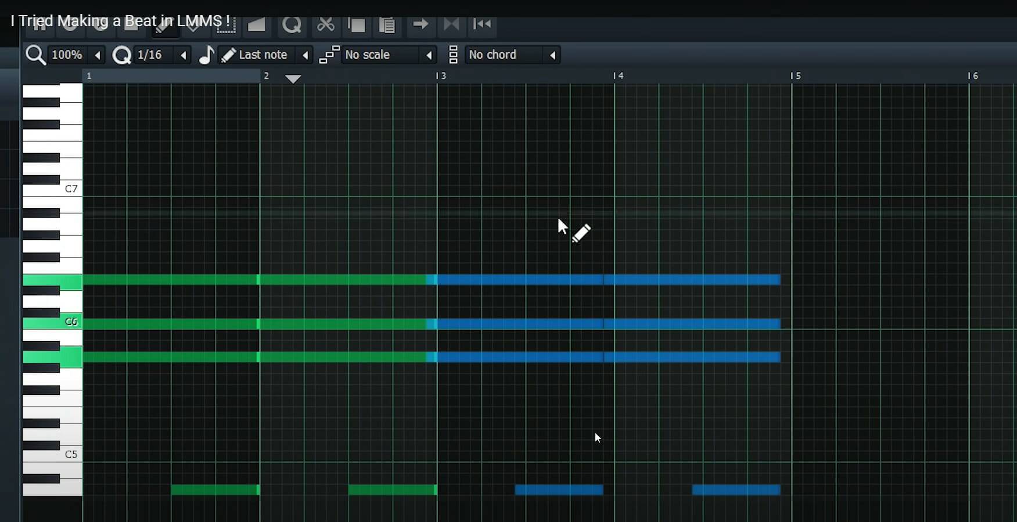Open the No chord dropdown
This screenshot has height=522, width=1017.
click(499, 55)
